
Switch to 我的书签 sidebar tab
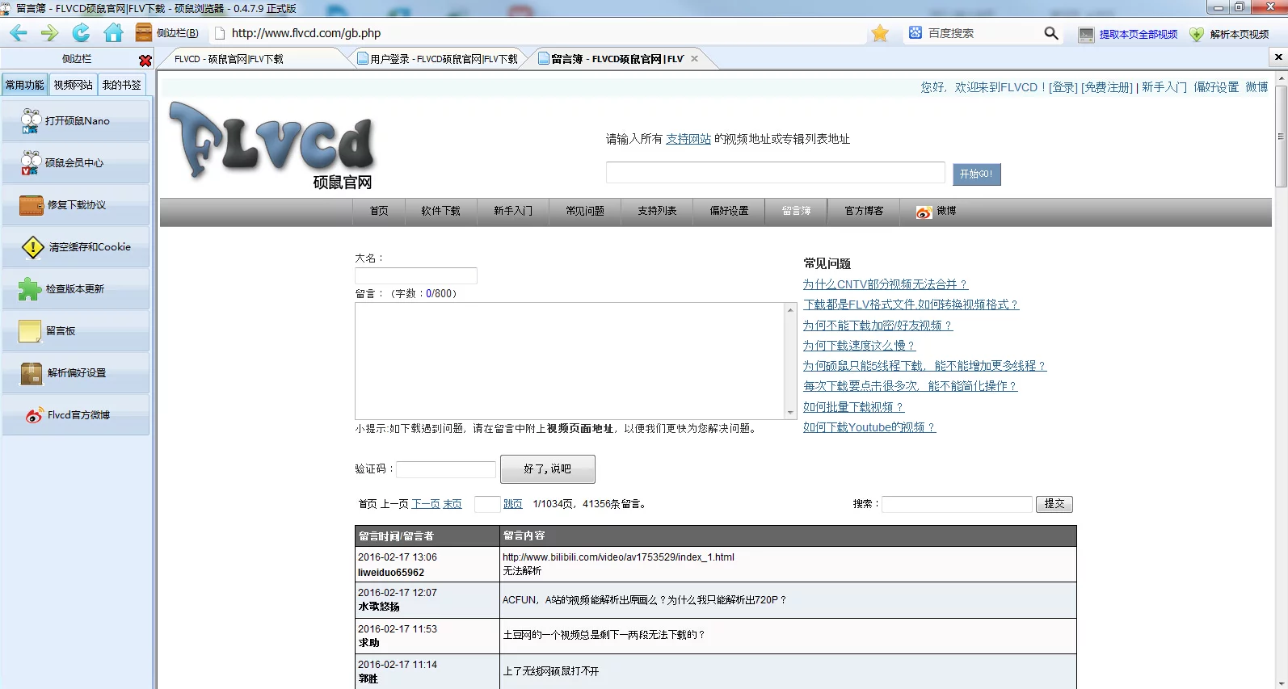pyautogui.click(x=122, y=85)
